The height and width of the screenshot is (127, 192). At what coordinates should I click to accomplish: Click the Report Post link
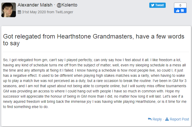pos(179,119)
